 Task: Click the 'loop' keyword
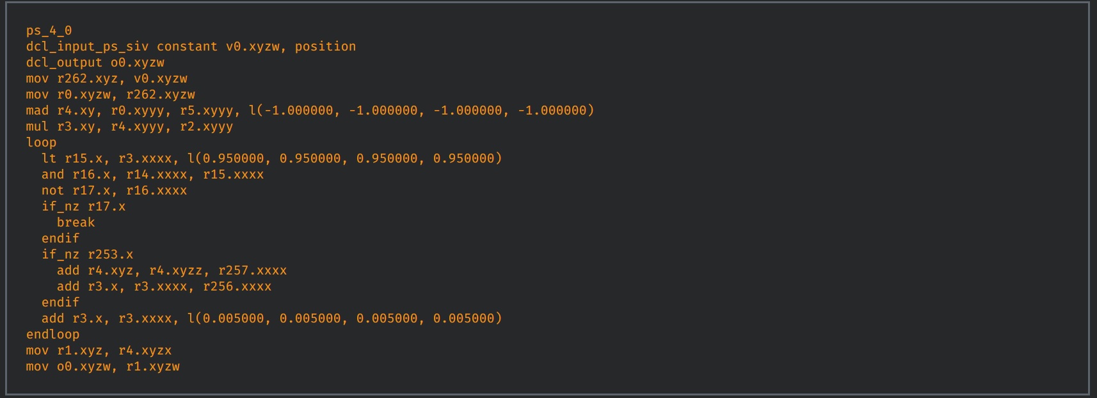[41, 143]
